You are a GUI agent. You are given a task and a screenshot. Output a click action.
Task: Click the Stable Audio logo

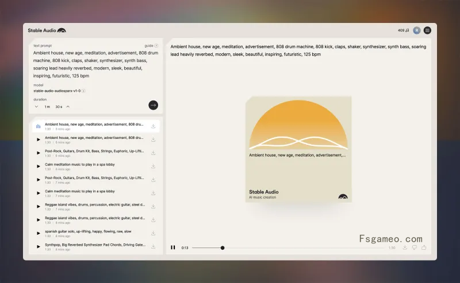click(47, 30)
